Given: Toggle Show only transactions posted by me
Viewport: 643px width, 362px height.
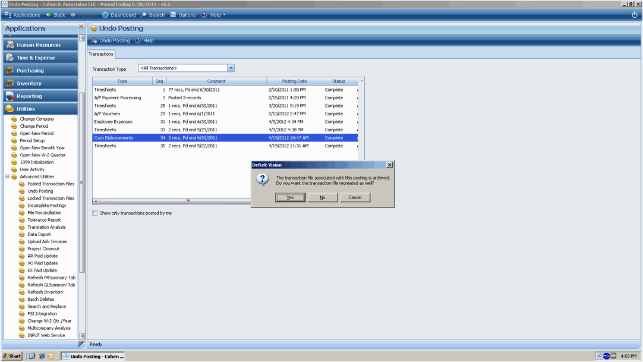Looking at the screenshot, I should [x=95, y=213].
